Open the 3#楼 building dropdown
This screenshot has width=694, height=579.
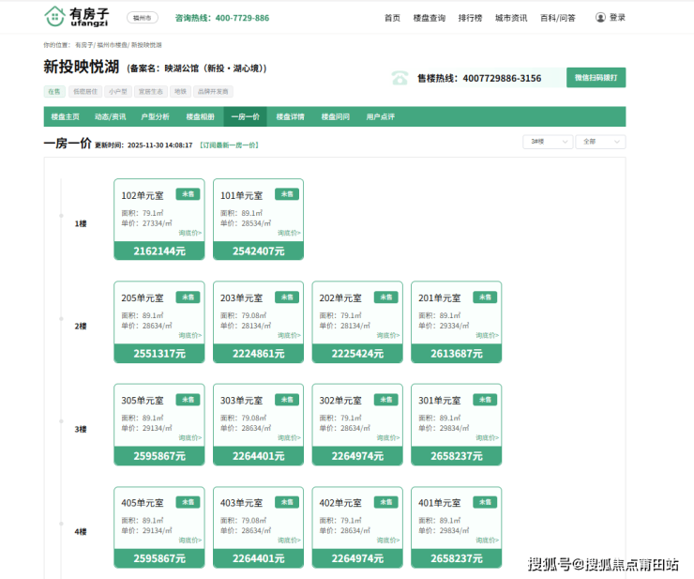[x=548, y=142]
